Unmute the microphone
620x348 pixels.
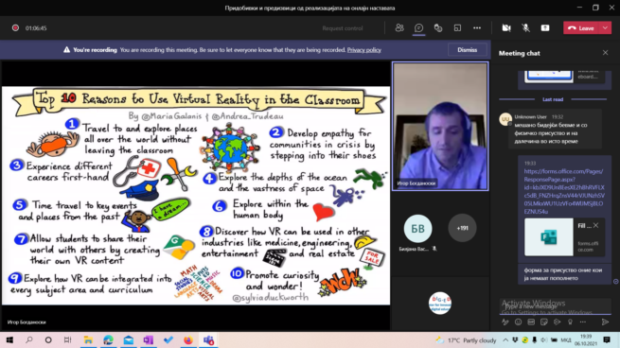[525, 28]
